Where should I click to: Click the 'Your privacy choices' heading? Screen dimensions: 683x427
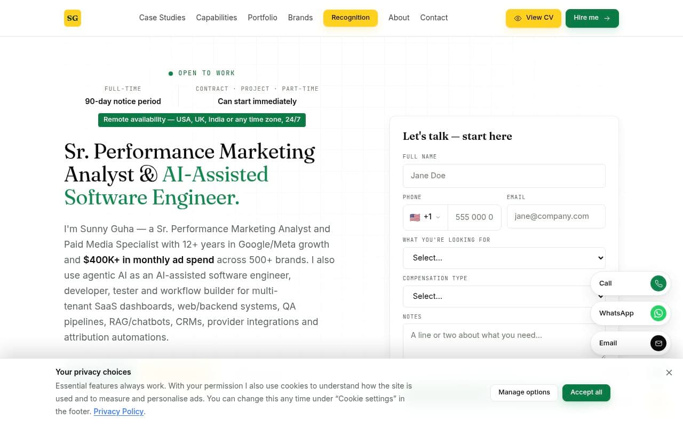(x=93, y=372)
